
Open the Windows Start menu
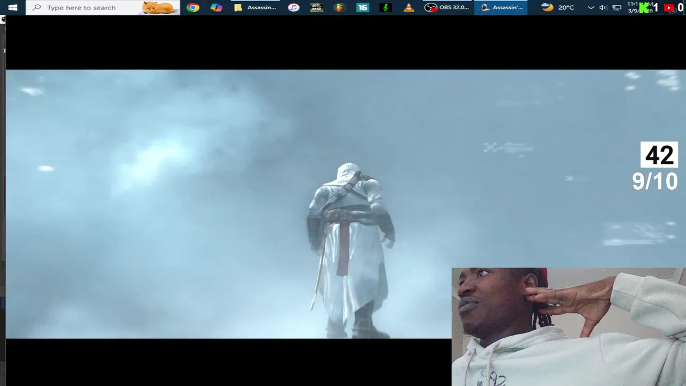[13, 8]
